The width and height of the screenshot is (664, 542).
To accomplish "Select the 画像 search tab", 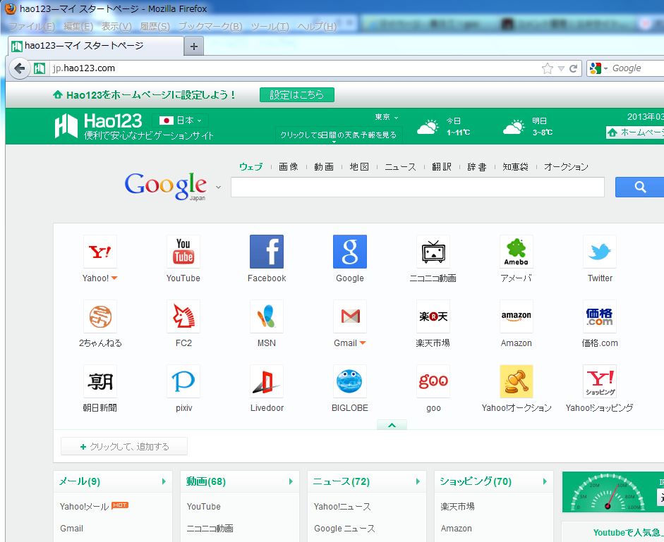I will coord(289,167).
